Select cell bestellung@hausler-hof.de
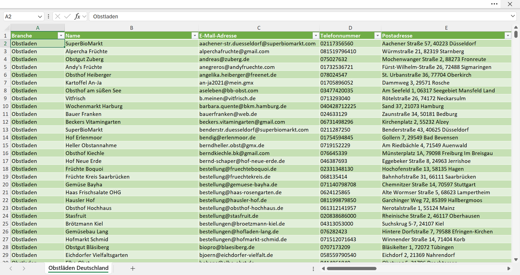520x275 pixels. (259, 200)
